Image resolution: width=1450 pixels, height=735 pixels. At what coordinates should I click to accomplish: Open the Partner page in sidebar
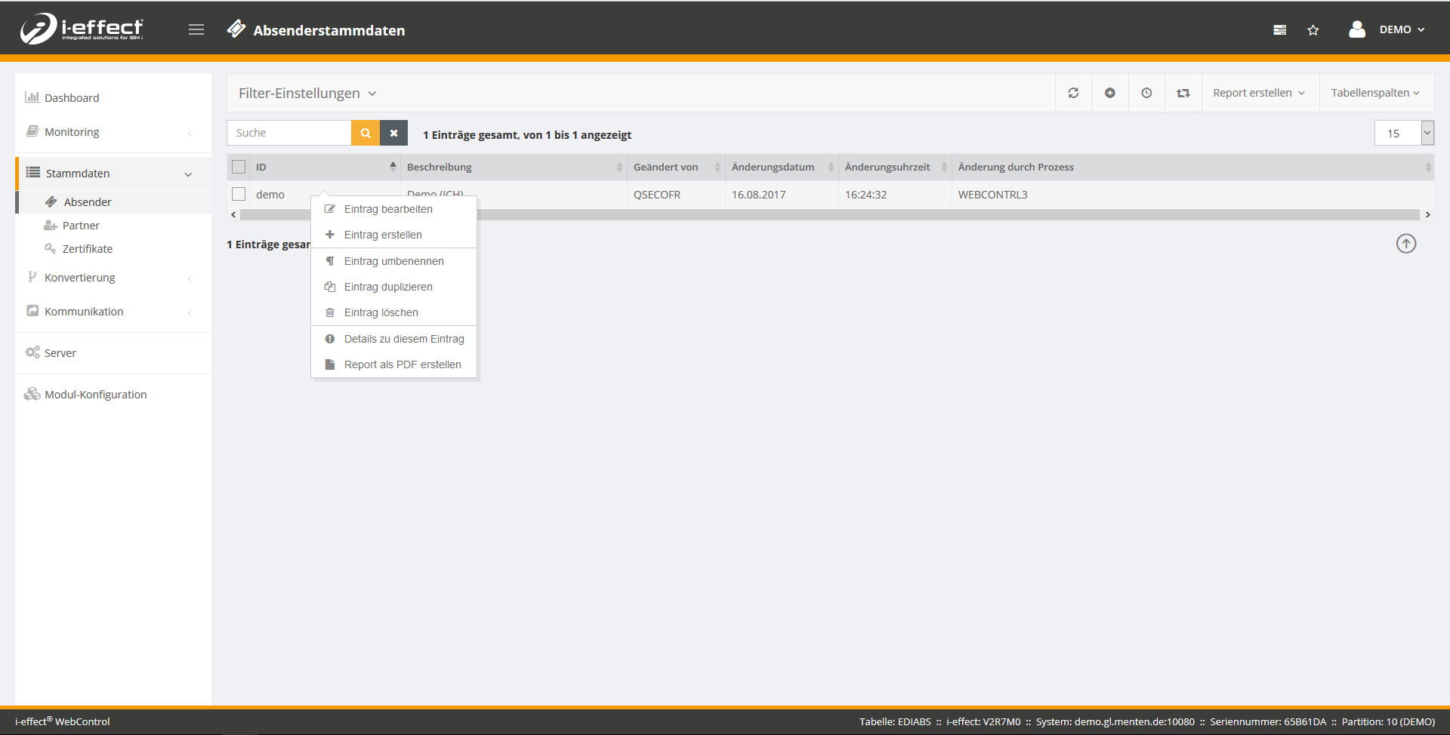pyautogui.click(x=81, y=226)
